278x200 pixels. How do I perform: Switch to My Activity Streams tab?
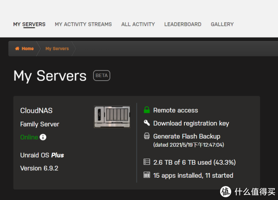pos(83,24)
